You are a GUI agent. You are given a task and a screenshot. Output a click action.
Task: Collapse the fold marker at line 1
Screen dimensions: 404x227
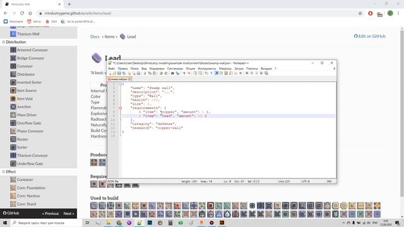click(121, 84)
